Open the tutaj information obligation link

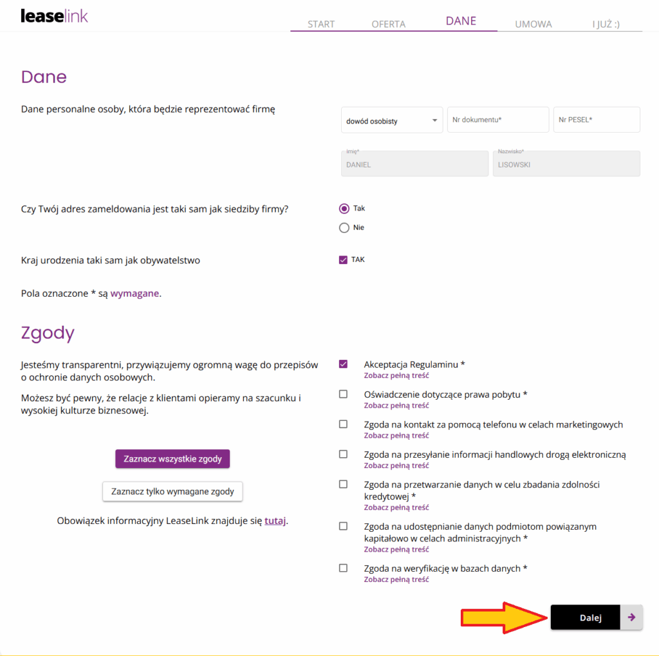point(275,521)
